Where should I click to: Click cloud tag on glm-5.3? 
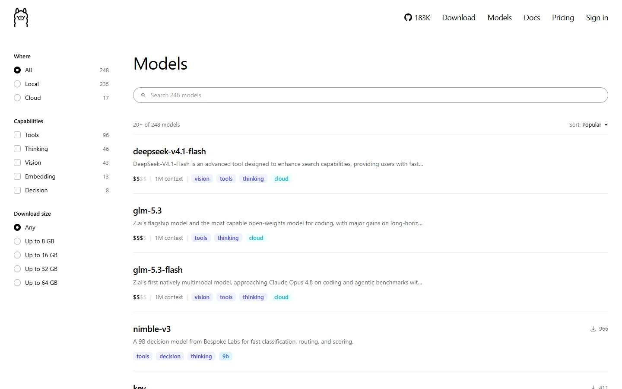(x=256, y=238)
